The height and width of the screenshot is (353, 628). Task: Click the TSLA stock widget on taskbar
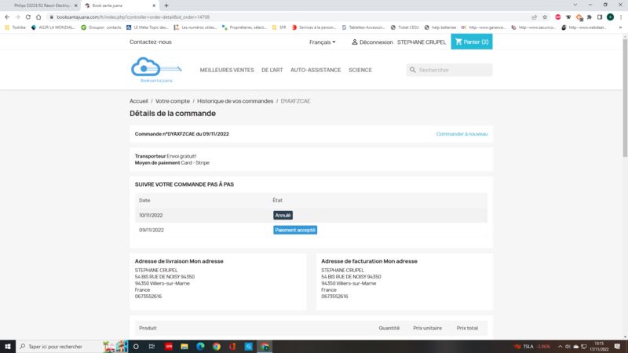532,347
